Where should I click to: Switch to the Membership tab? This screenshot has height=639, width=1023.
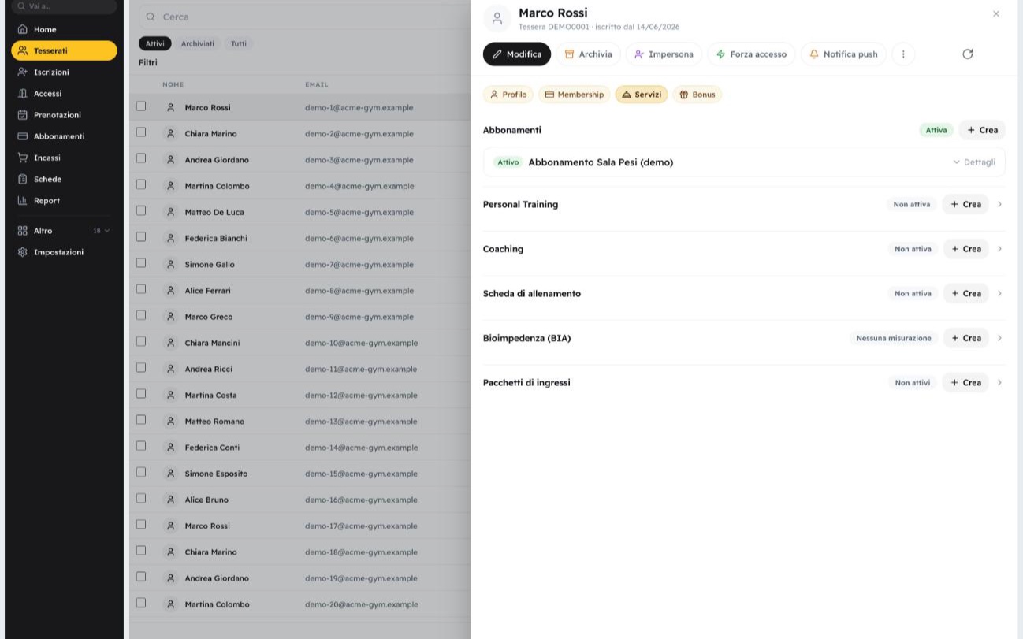(x=575, y=95)
